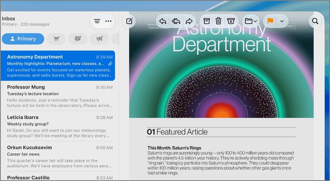Compose a new message
The image size is (330, 181).
pyautogui.click(x=129, y=21)
